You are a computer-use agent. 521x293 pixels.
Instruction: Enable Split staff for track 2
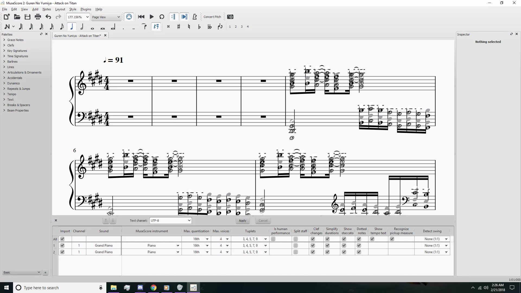coord(296,252)
